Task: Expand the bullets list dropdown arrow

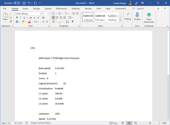Action: click(x=56, y=14)
